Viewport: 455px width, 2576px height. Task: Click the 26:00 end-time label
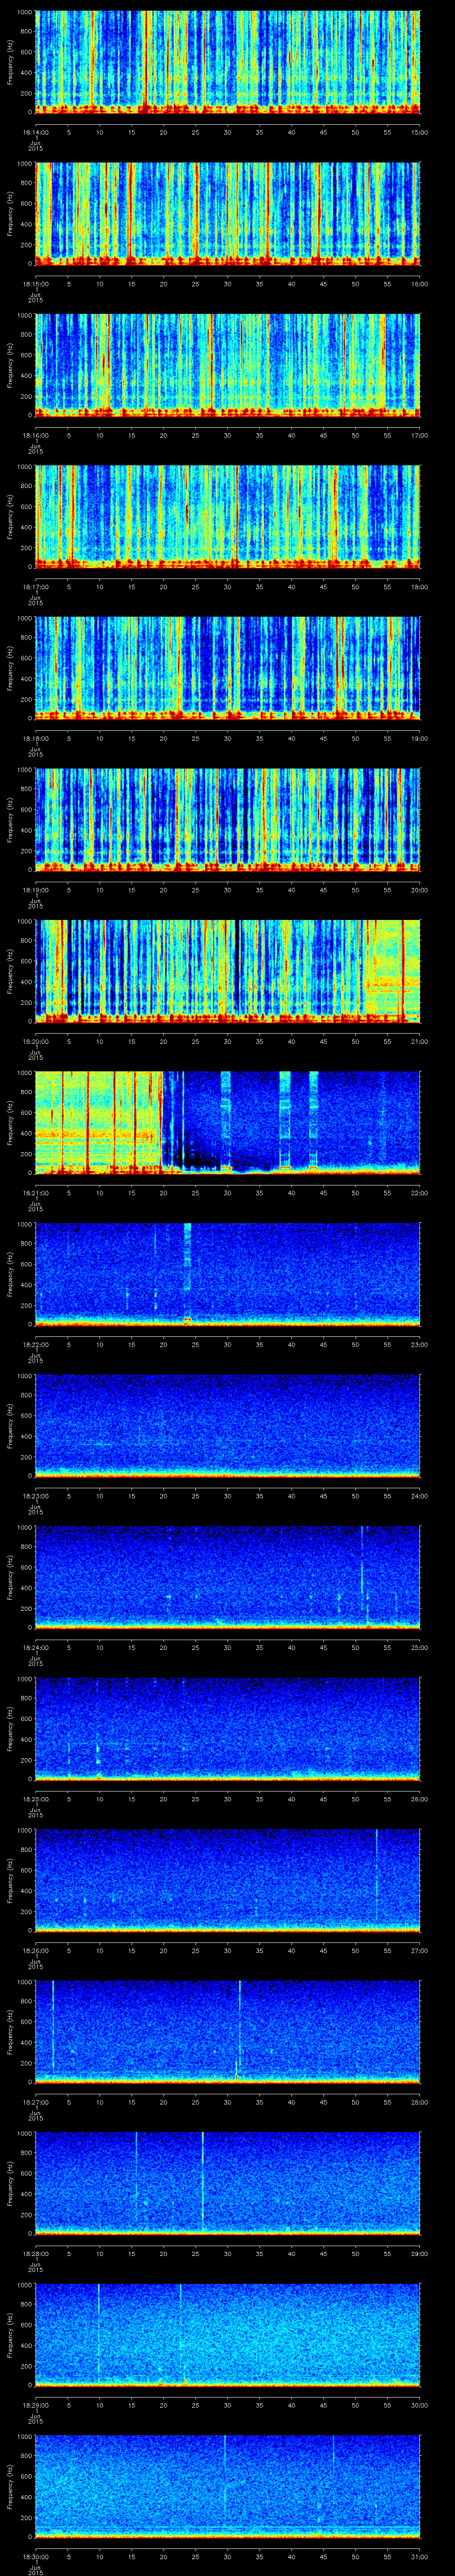[419, 1798]
